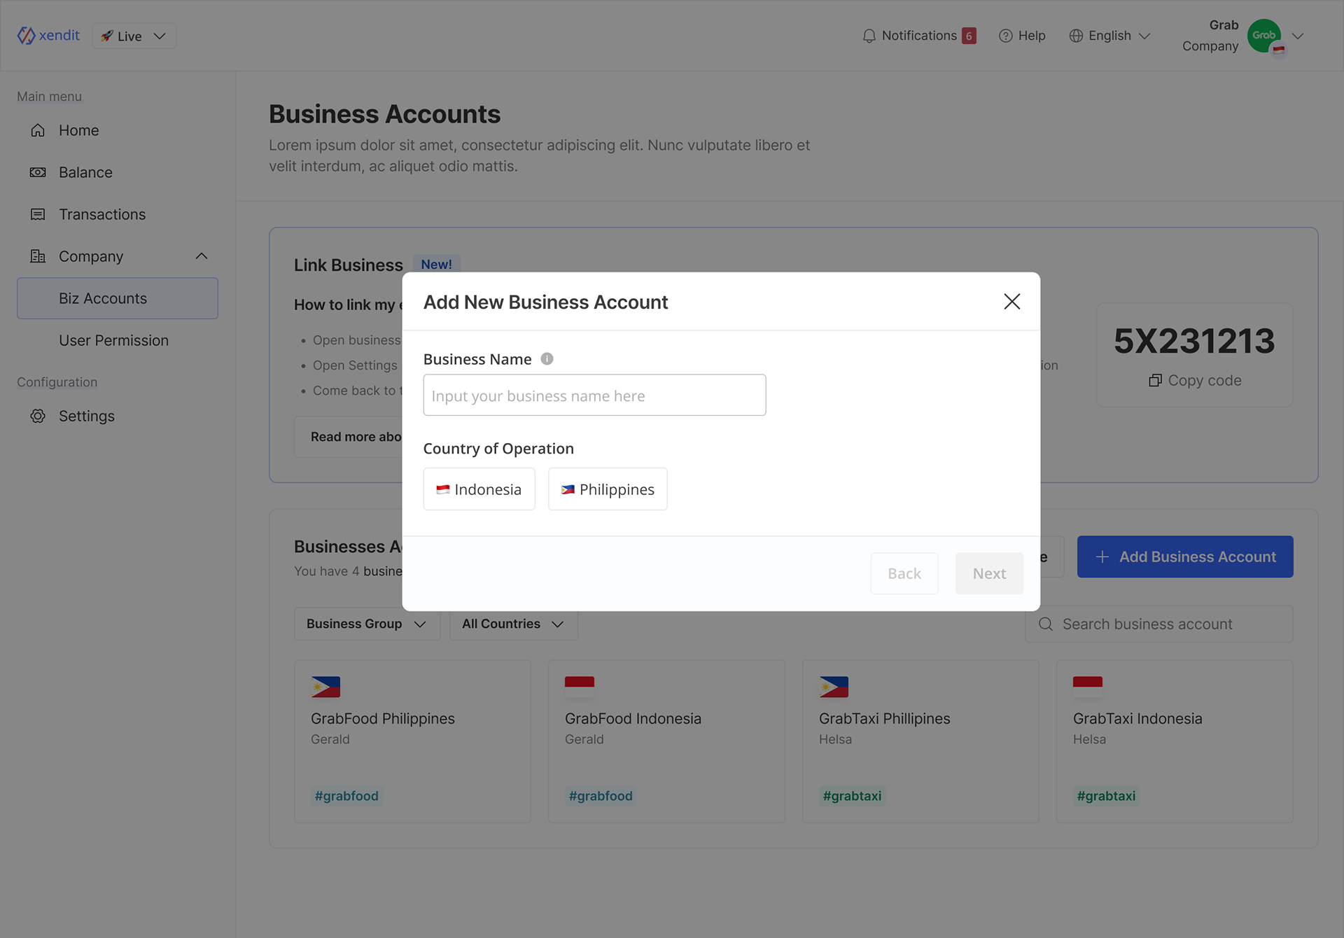This screenshot has width=1344, height=938.
Task: Click the Copy code icon
Action: click(1155, 380)
